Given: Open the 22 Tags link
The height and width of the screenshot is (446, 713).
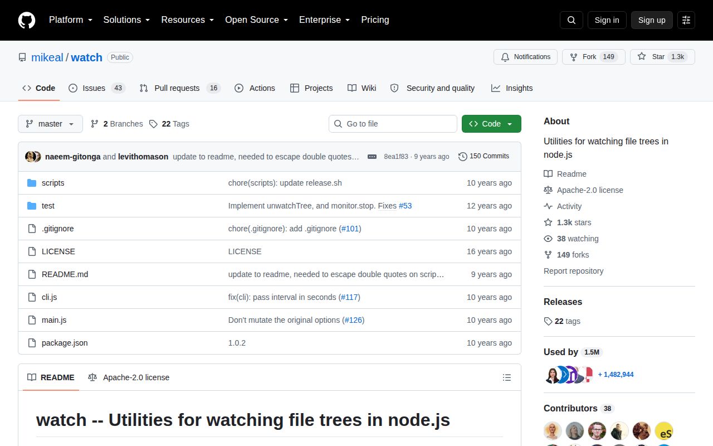Looking at the screenshot, I should [x=169, y=124].
